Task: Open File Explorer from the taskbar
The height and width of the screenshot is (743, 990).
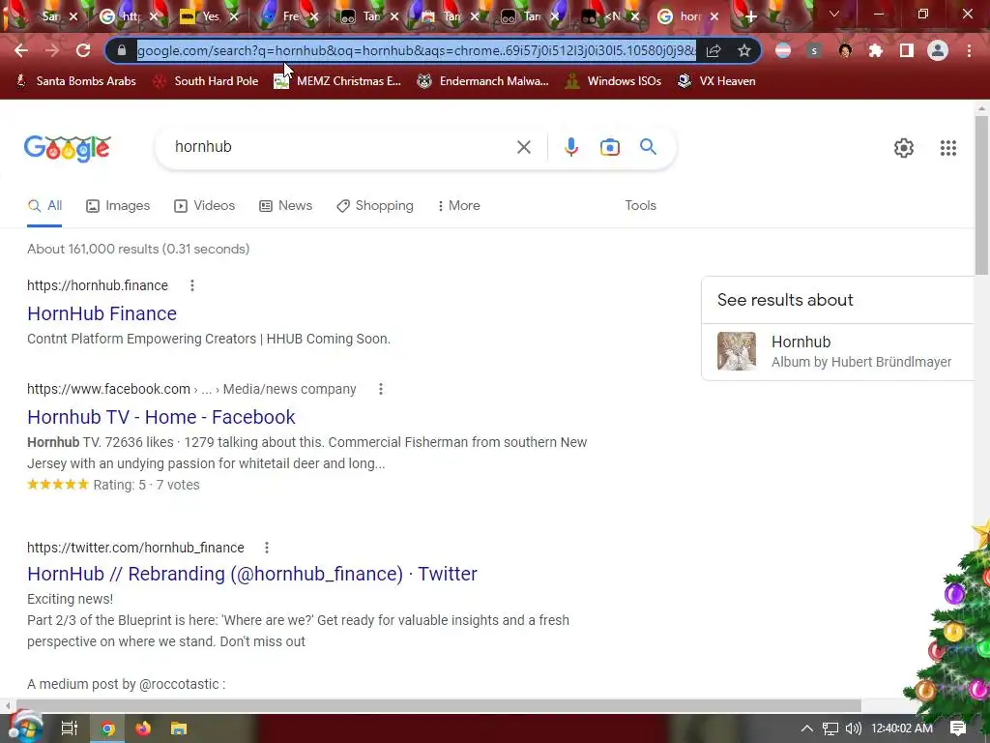Action: 179,728
